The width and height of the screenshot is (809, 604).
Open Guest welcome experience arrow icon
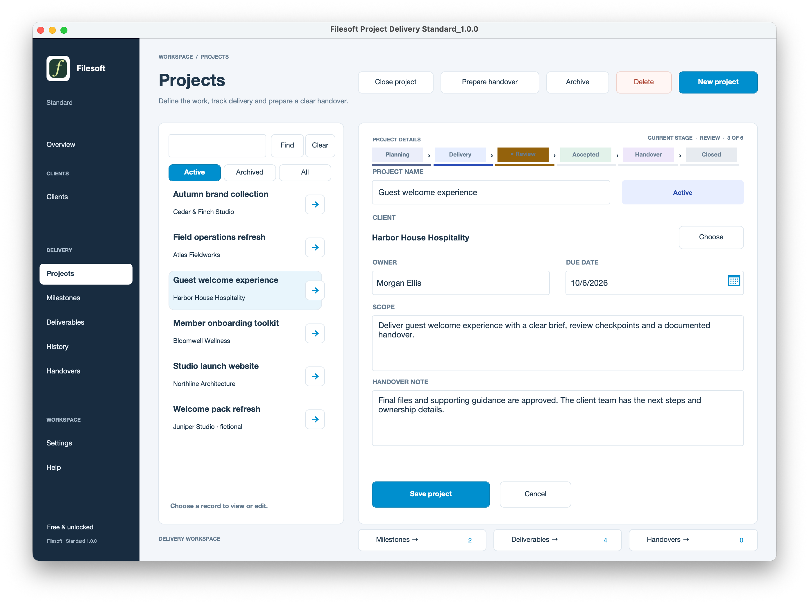pos(315,290)
